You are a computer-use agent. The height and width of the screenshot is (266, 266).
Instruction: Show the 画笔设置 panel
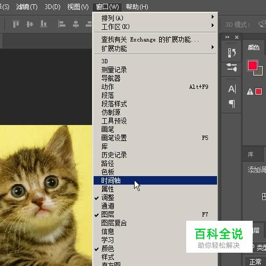[x=155, y=138]
